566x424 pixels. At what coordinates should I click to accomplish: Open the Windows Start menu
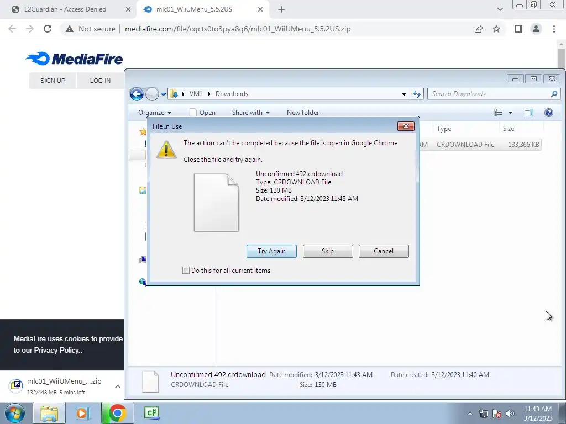[x=15, y=413]
